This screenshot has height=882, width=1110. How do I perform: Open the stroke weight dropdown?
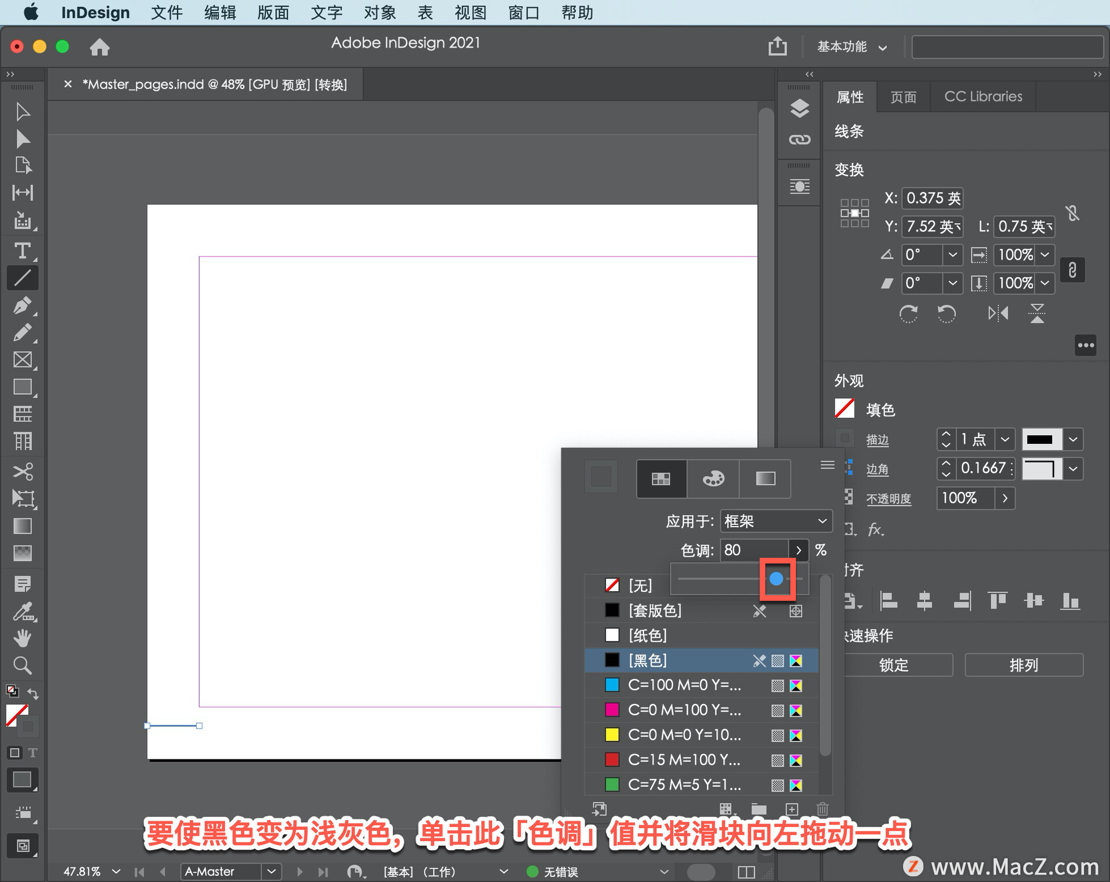pos(1005,439)
